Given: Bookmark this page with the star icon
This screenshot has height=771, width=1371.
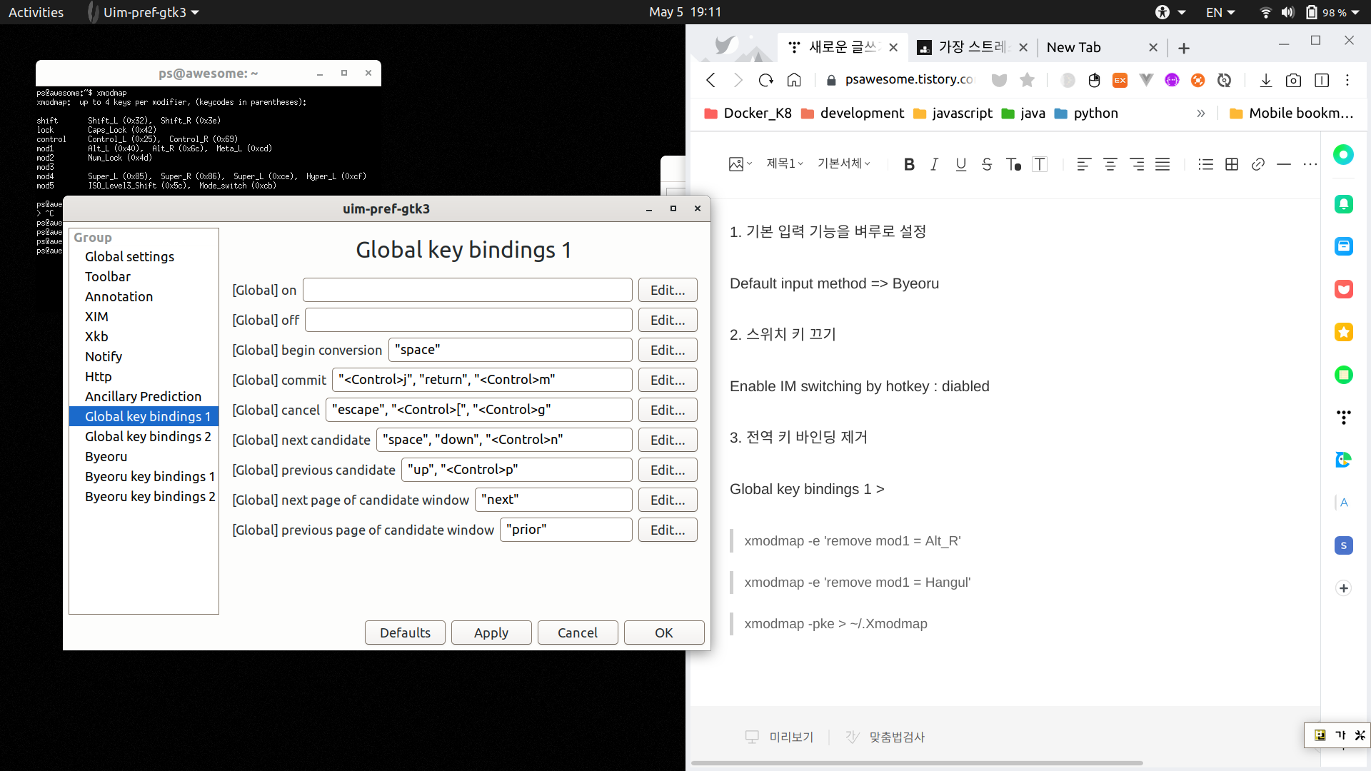Looking at the screenshot, I should [1027, 80].
